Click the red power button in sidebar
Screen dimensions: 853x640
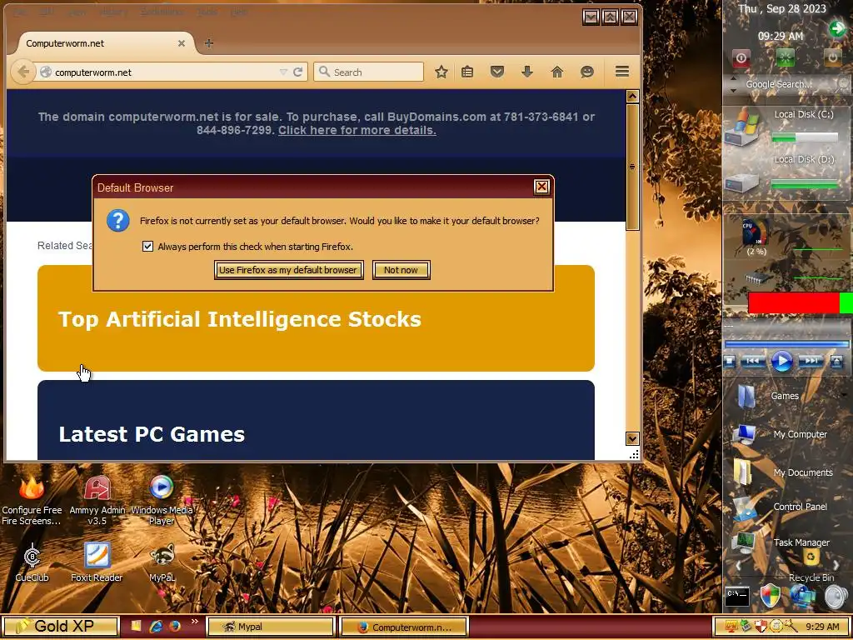click(x=741, y=57)
